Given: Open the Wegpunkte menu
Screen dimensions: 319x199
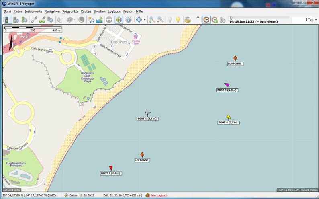Looking at the screenshot, I should point(70,12).
